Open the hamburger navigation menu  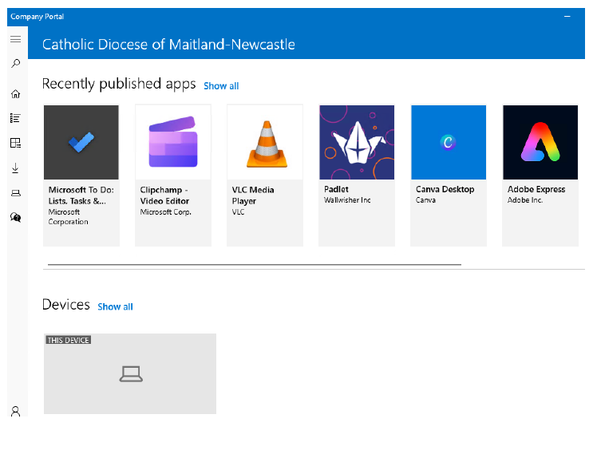15,39
